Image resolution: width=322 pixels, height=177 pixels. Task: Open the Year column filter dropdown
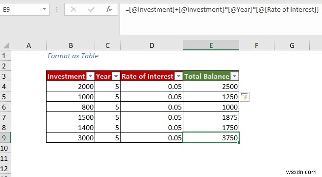116,76
